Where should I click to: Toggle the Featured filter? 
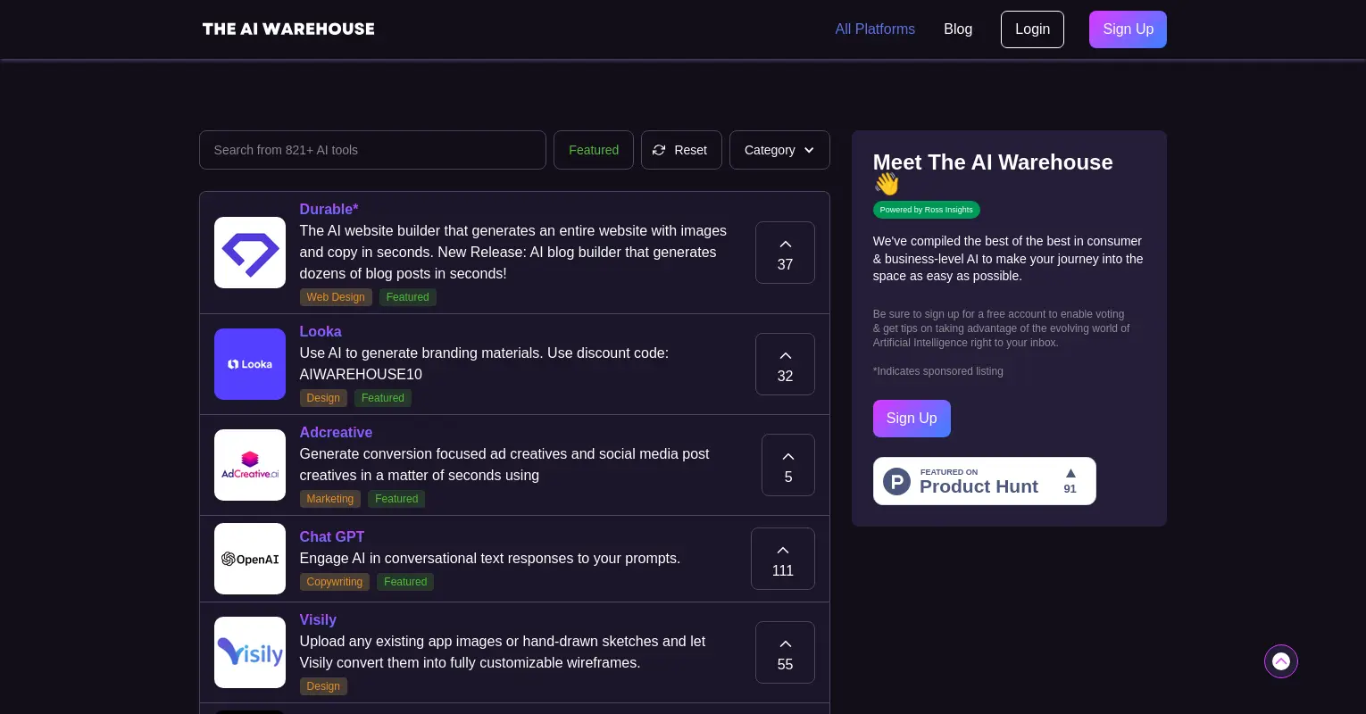593,150
